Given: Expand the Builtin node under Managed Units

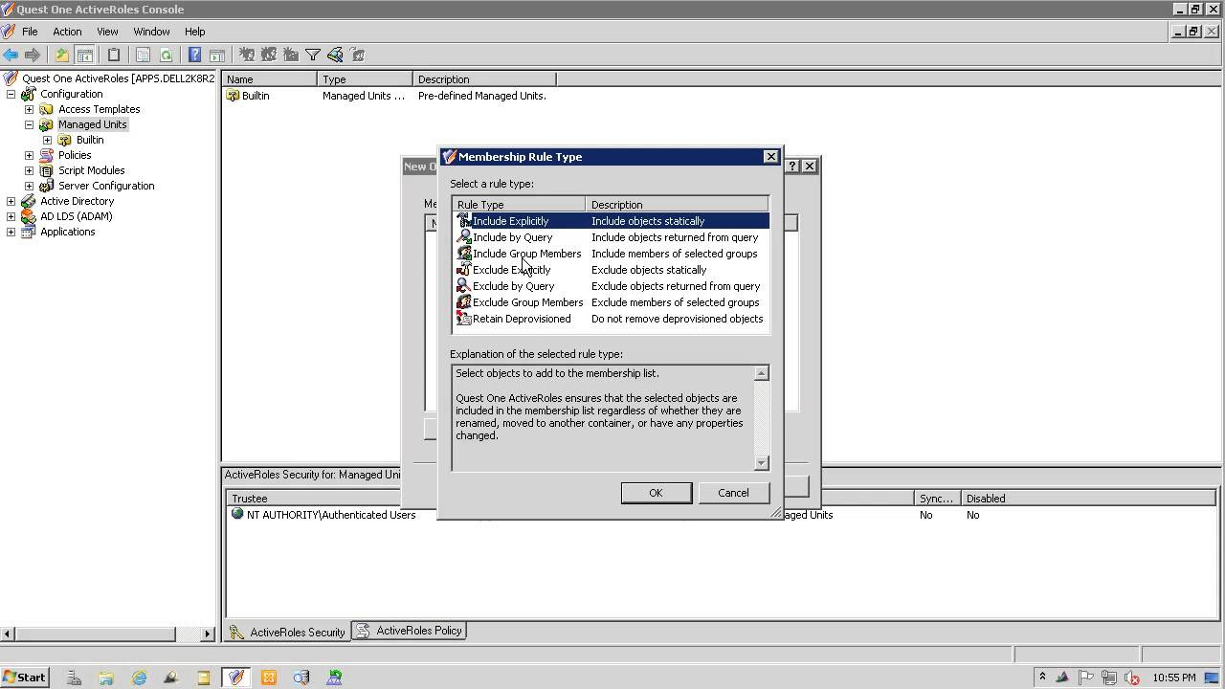Looking at the screenshot, I should click(x=47, y=140).
